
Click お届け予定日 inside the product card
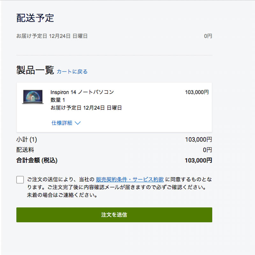[x=86, y=108]
